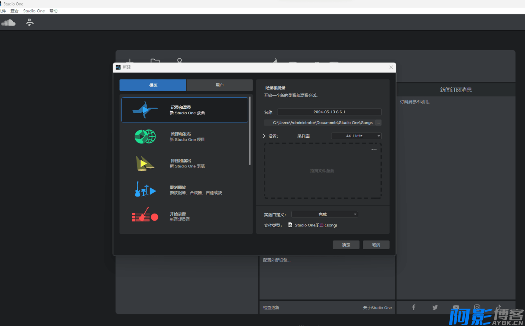The image size is (525, 326).
Task: Open the 实施自定义 完成 dropdown
Action: [325, 214]
